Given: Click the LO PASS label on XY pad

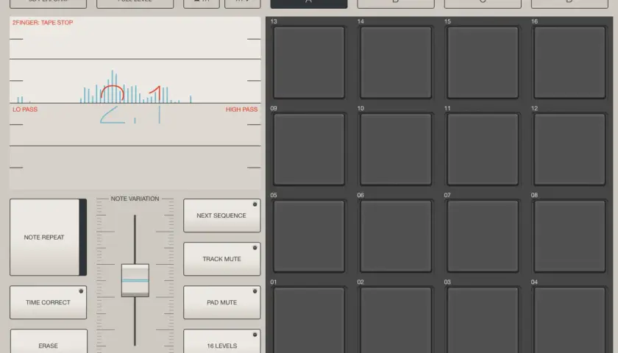Looking at the screenshot, I should pyautogui.click(x=25, y=110).
